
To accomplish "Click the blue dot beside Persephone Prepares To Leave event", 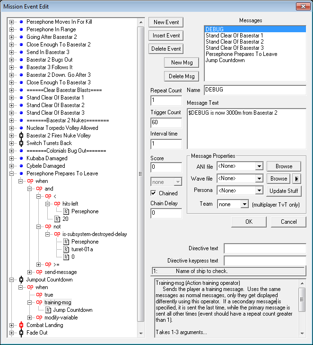I will 21,173.
